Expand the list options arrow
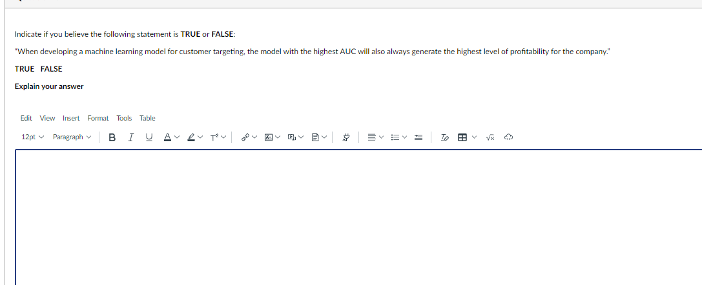The image size is (702, 285). pos(404,137)
